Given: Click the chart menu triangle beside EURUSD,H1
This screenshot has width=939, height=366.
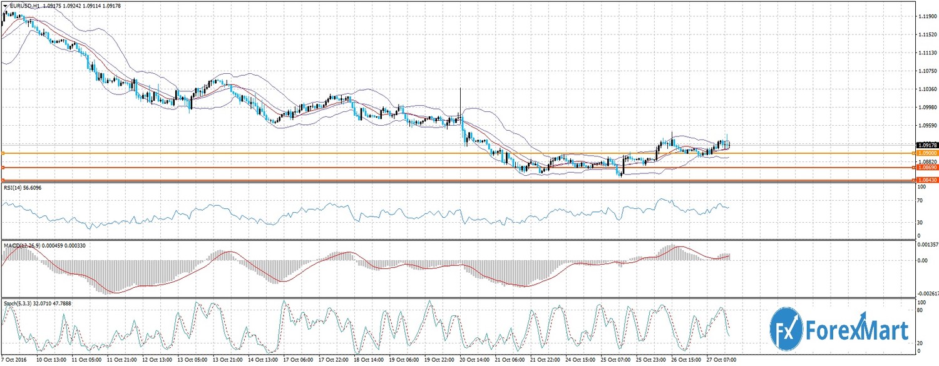Looking at the screenshot, I should pyautogui.click(x=6, y=6).
